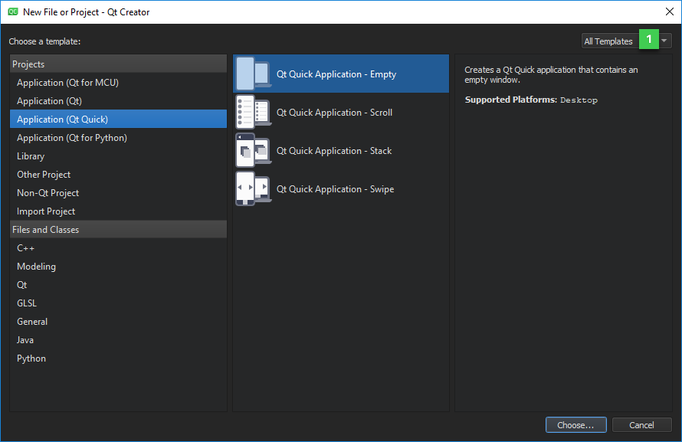The width and height of the screenshot is (682, 442).
Task: Select Application (Qt) category
Action: click(x=49, y=101)
